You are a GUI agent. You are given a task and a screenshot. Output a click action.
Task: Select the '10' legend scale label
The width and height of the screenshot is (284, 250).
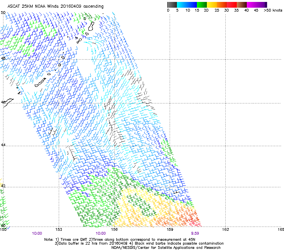tap(188, 10)
